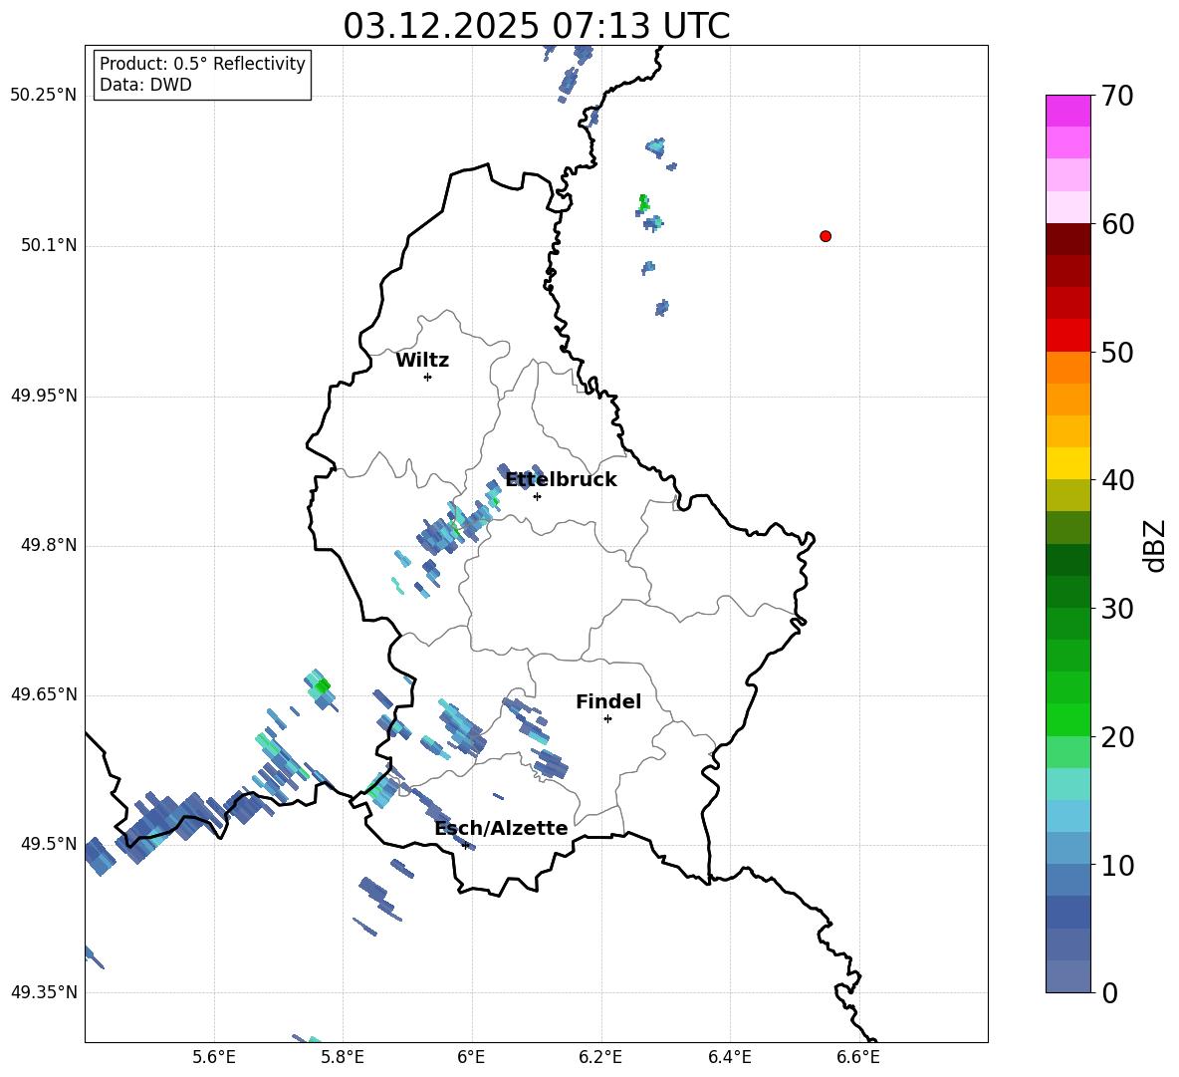Click the 6.6°E longitude tick label
Viewport: 1179px width, 1077px height.
coord(858,1057)
